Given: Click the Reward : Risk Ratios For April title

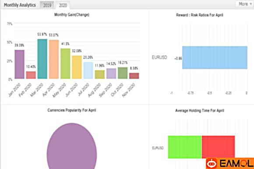Looking at the screenshot, I should (x=200, y=15).
